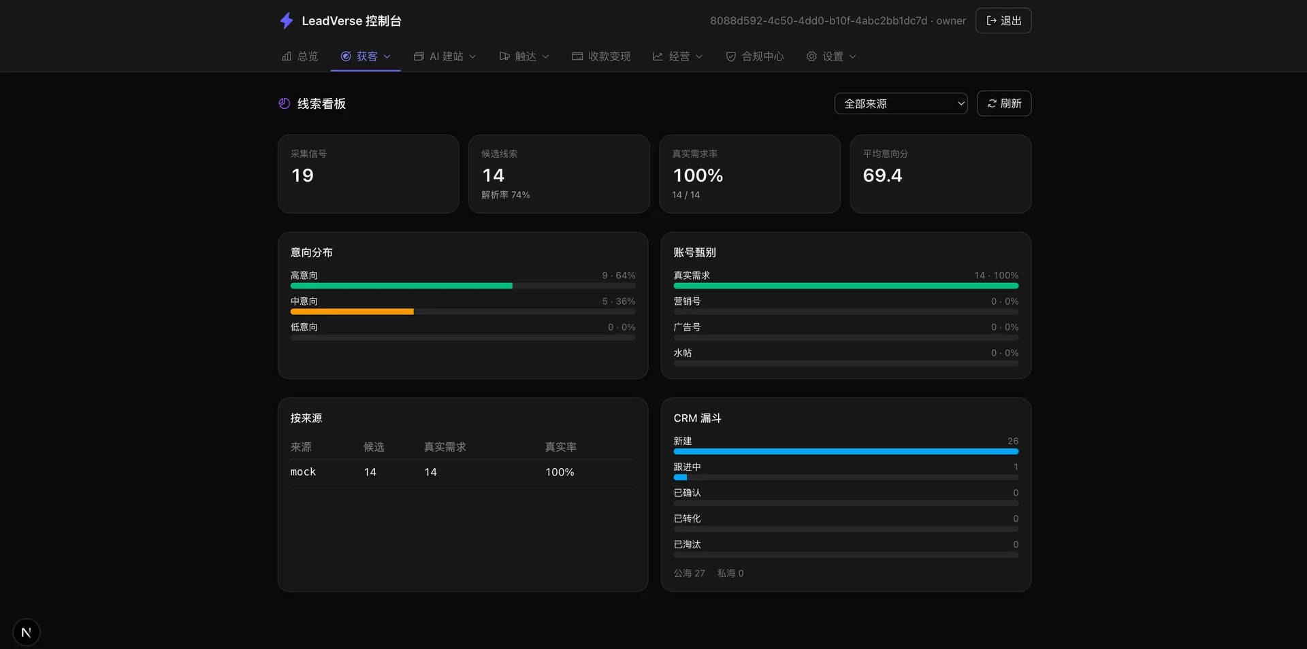Click the 真实率 column header
1307x649 pixels.
click(561, 447)
